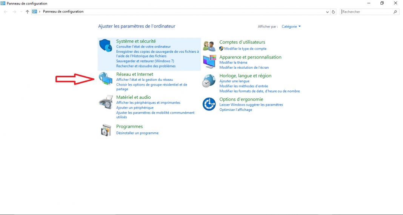This screenshot has height=215, width=403.
Task: Open Modifier les formats de date, d'heure
Action: (x=260, y=91)
